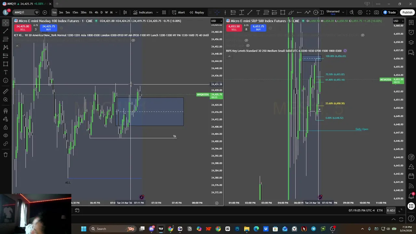416x234 pixels.
Task: Click the add symbol plus button
Action: (x=45, y=12)
